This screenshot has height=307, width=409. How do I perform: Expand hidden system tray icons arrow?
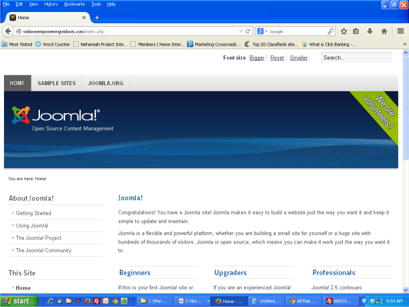tap(365, 301)
